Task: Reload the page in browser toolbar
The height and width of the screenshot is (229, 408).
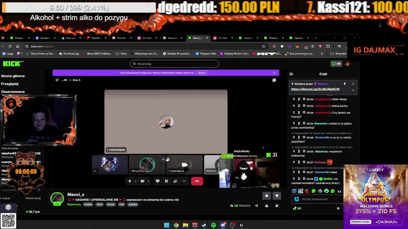Action: coord(10,46)
